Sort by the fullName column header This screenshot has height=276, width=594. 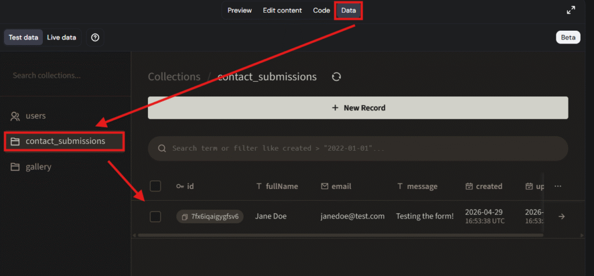[277, 186]
